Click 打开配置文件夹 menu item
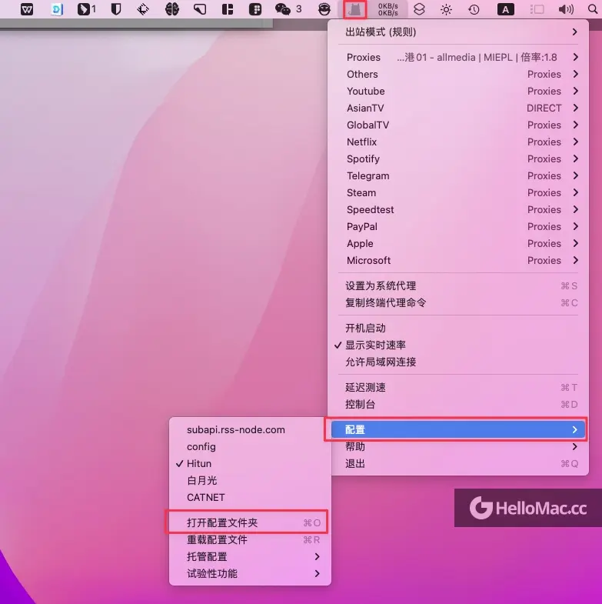 point(250,522)
